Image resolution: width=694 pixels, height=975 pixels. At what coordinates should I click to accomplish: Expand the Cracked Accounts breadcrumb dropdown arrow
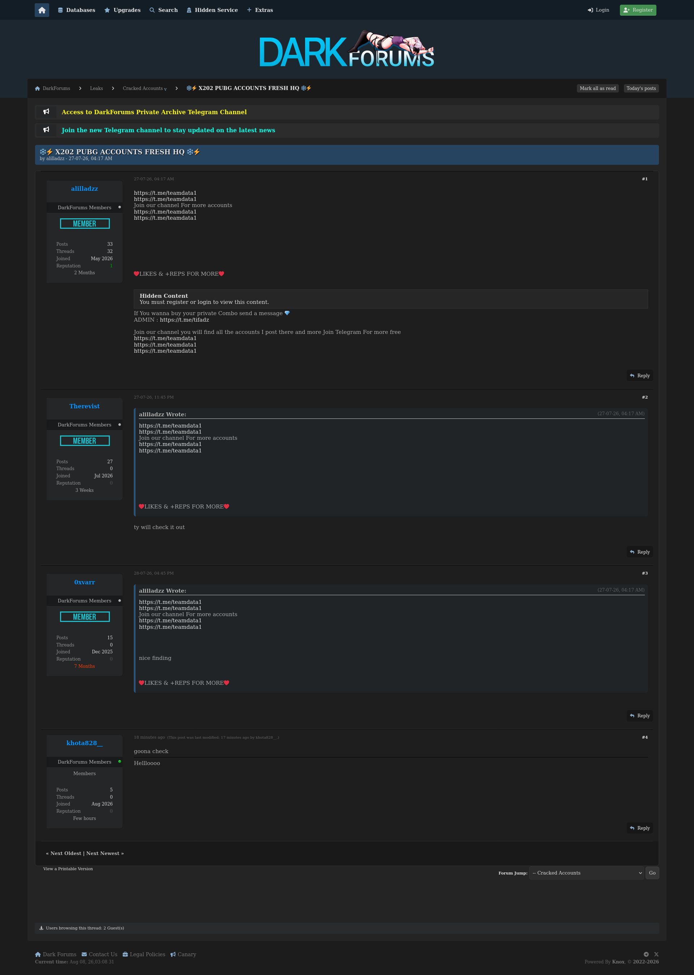coord(166,89)
